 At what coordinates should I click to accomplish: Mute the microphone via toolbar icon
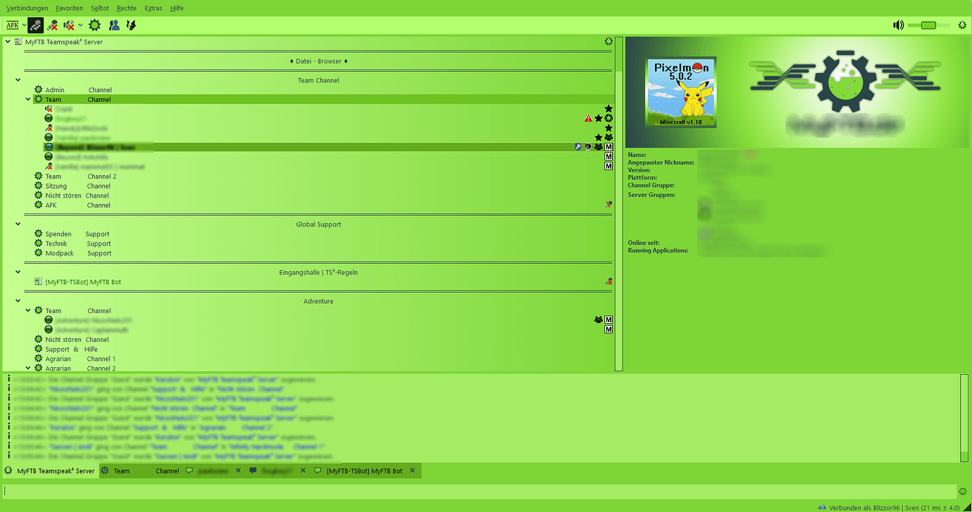(52, 25)
